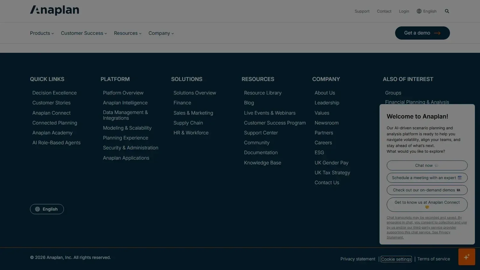Click the globe icon beside the header English label

419,11
